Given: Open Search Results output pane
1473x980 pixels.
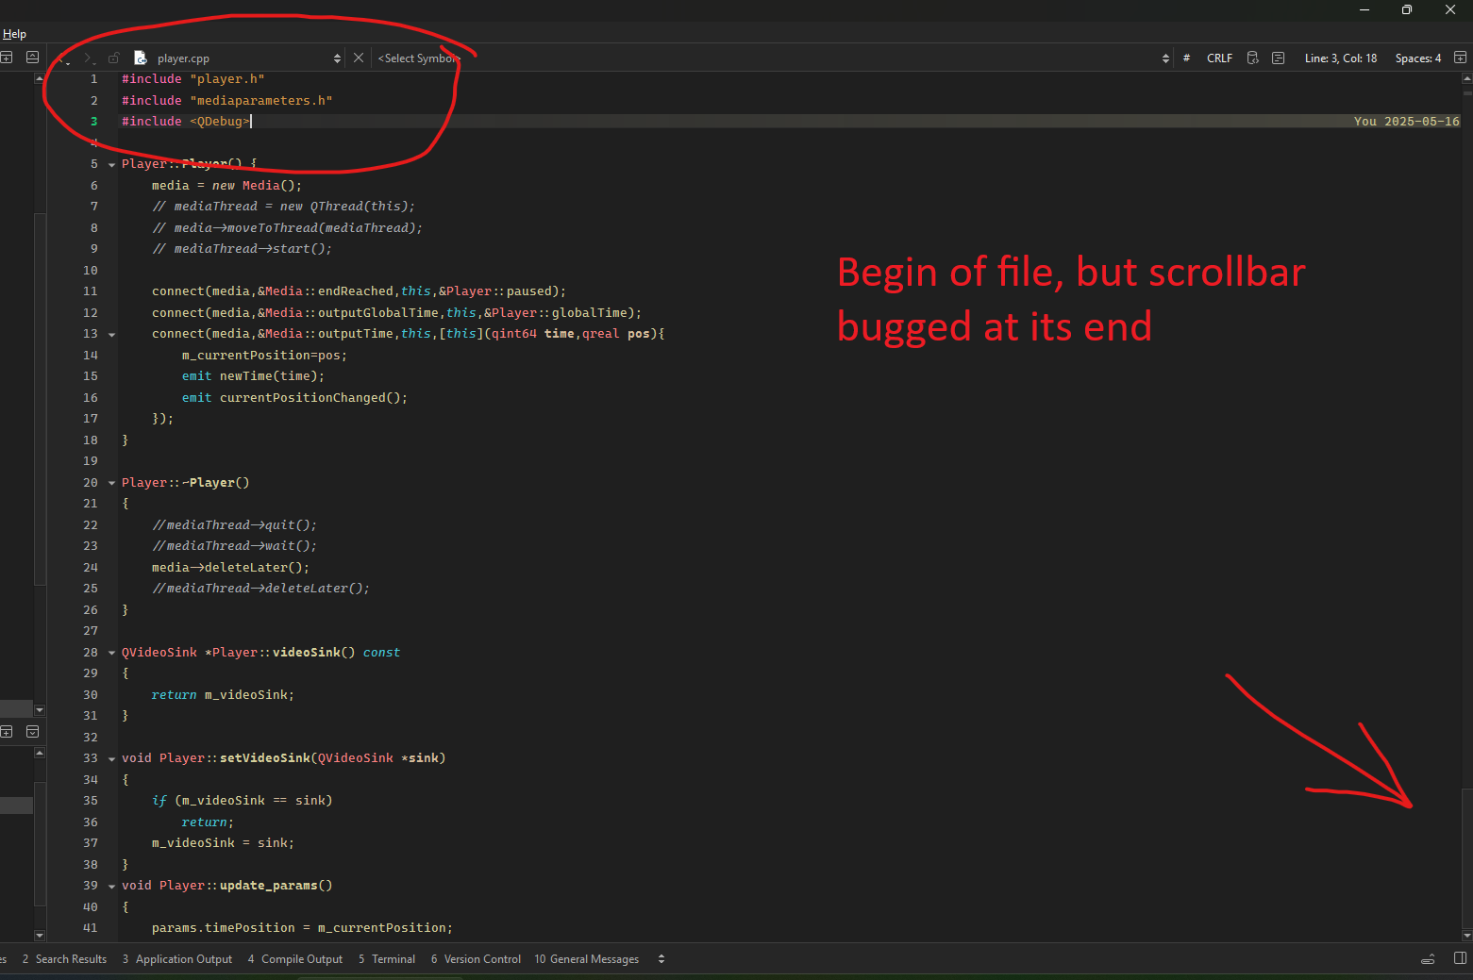Looking at the screenshot, I should 64,959.
